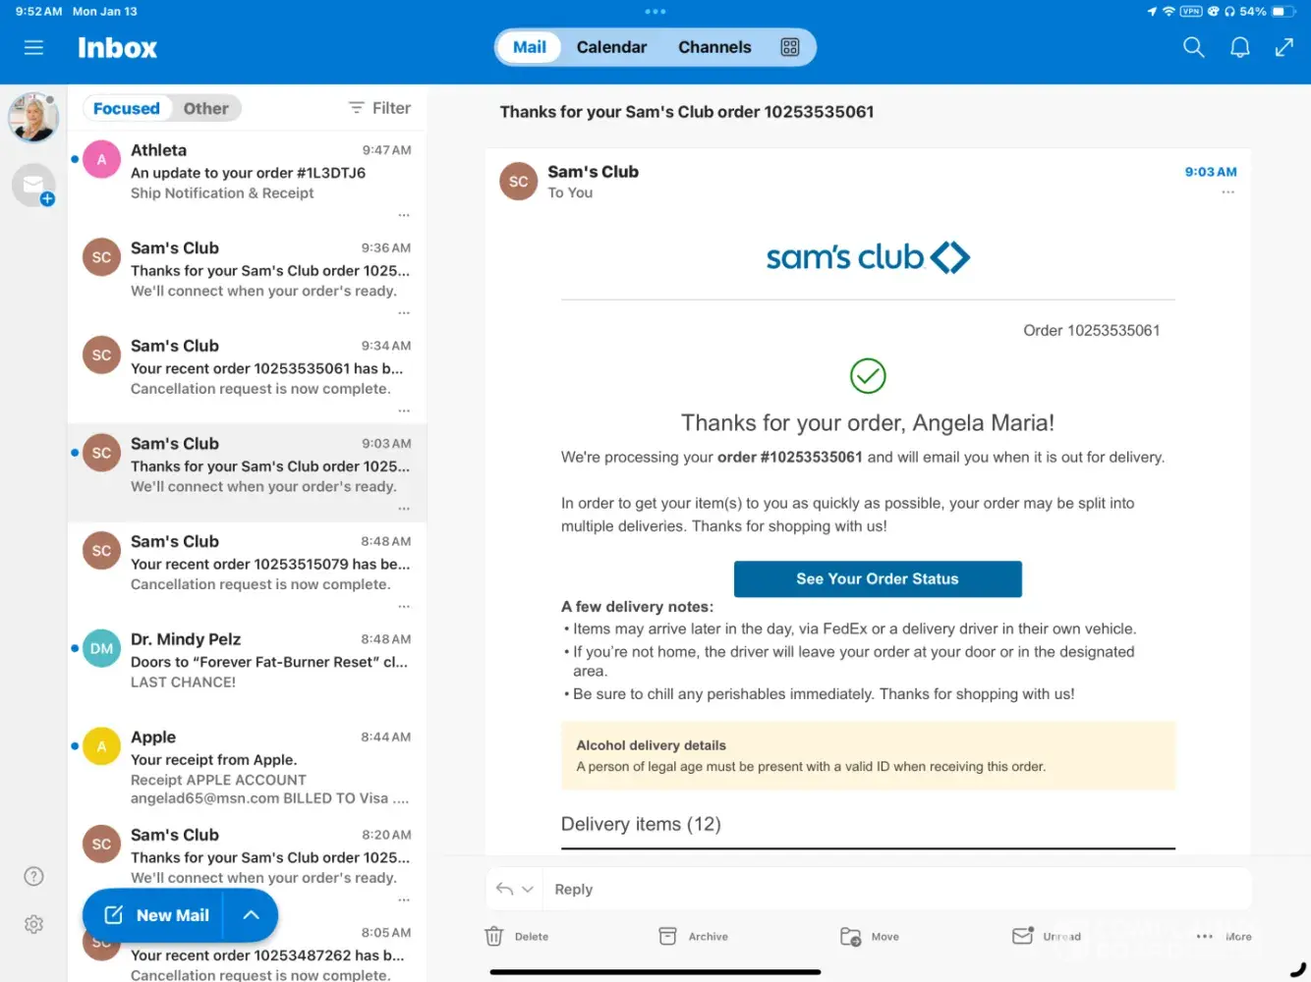Image resolution: width=1311 pixels, height=982 pixels.
Task: Click the battery indicator in status bar
Action: click(x=1283, y=12)
